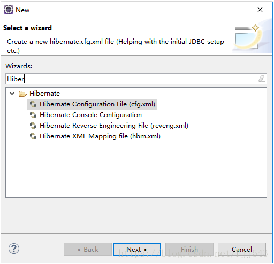Click the disabled Back button
The width and height of the screenshot is (274, 264).
click(88, 250)
